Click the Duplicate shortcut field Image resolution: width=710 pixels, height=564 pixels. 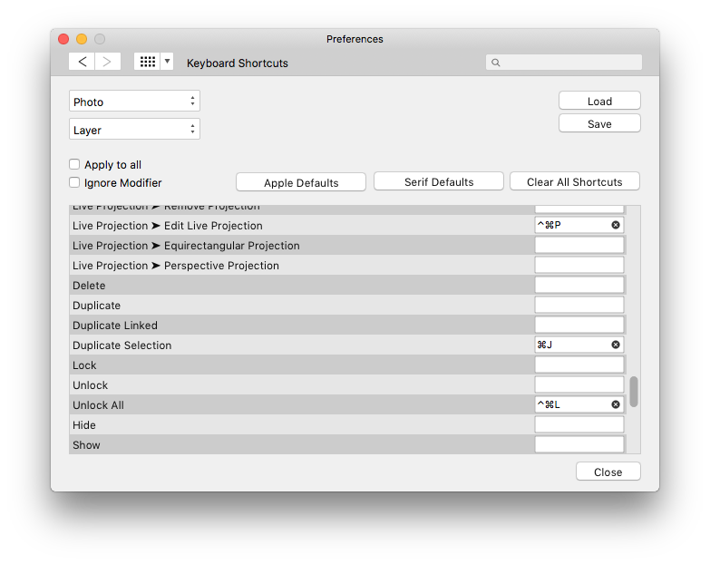tap(579, 305)
